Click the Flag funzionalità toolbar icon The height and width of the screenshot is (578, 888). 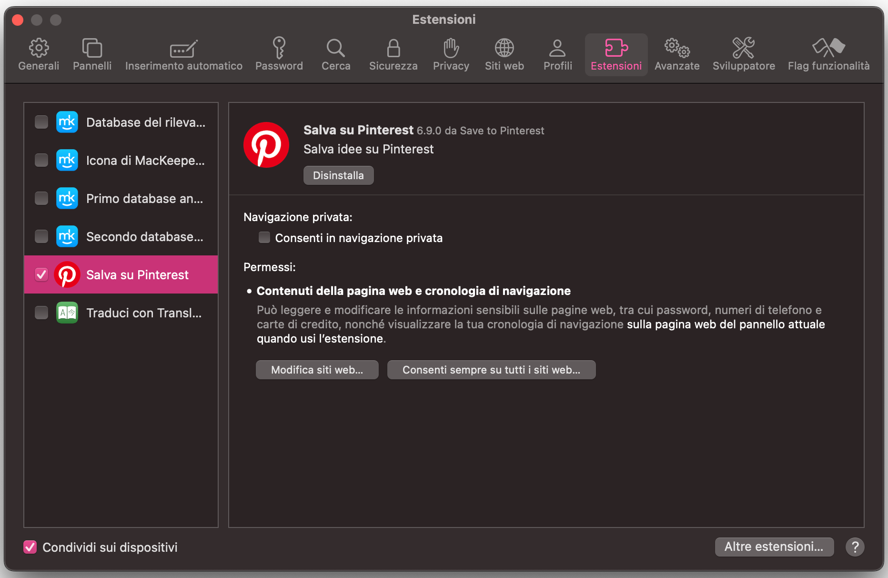[x=828, y=48]
